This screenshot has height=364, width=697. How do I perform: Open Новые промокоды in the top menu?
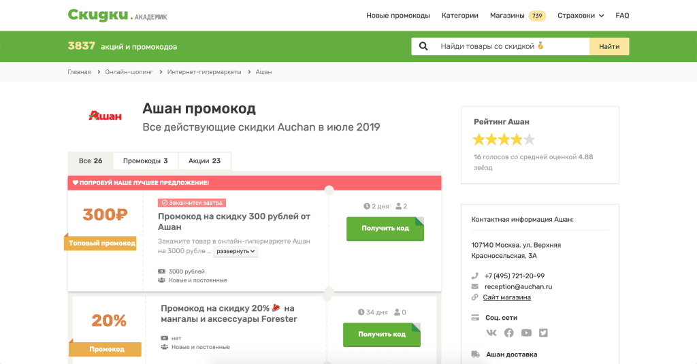coord(398,16)
